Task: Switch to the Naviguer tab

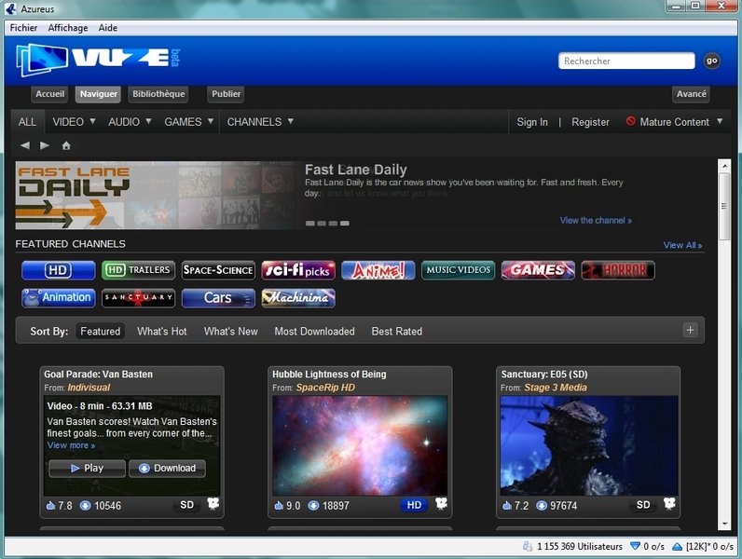Action: pyautogui.click(x=99, y=94)
